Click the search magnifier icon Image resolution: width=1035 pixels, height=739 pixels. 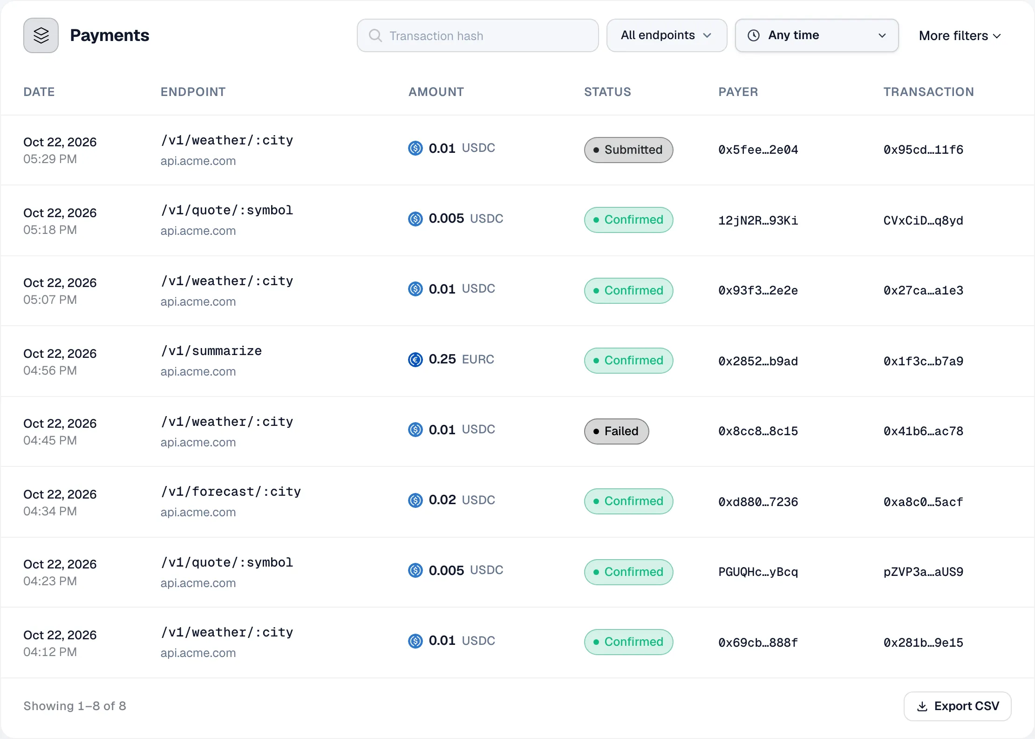coord(375,35)
